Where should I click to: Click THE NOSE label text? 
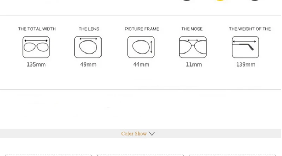[x=192, y=29]
